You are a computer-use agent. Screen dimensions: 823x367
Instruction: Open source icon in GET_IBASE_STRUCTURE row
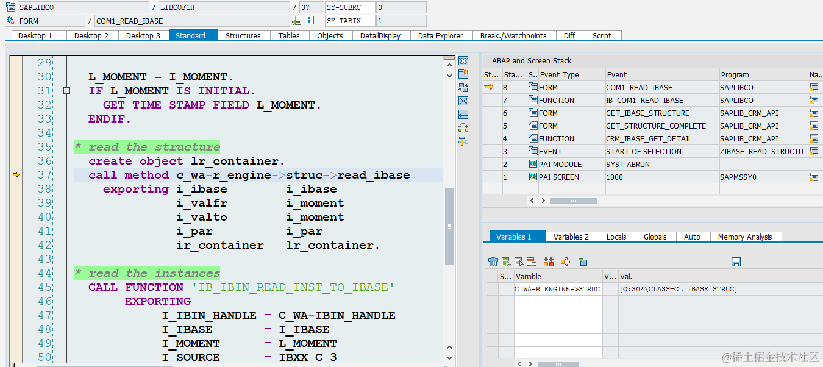tap(813, 113)
